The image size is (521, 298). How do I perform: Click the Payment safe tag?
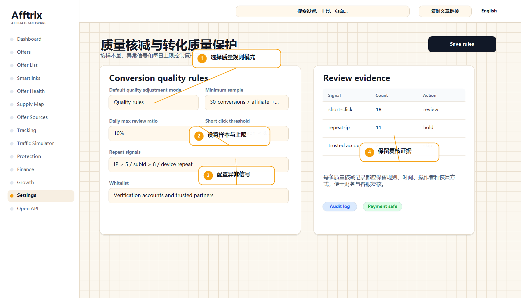pos(382,207)
